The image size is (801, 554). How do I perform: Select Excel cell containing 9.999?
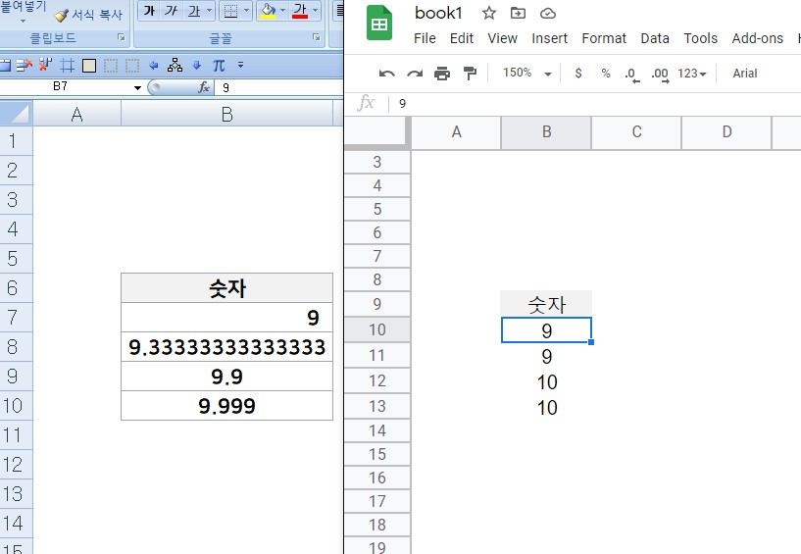coord(226,406)
